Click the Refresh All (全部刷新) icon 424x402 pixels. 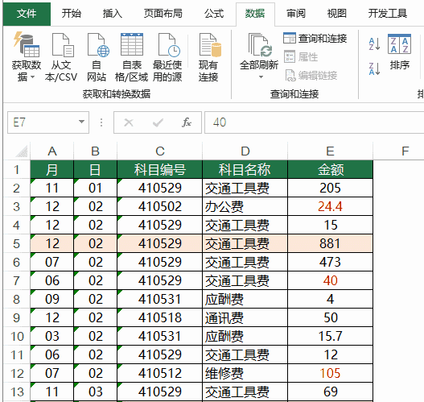pyautogui.click(x=259, y=44)
